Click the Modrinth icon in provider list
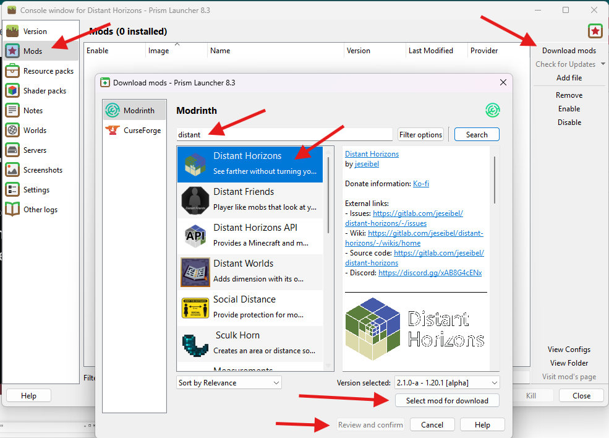The height and width of the screenshot is (438, 609). (113, 111)
